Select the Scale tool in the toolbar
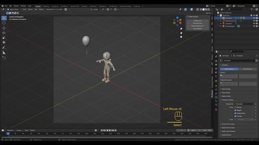 (4, 37)
